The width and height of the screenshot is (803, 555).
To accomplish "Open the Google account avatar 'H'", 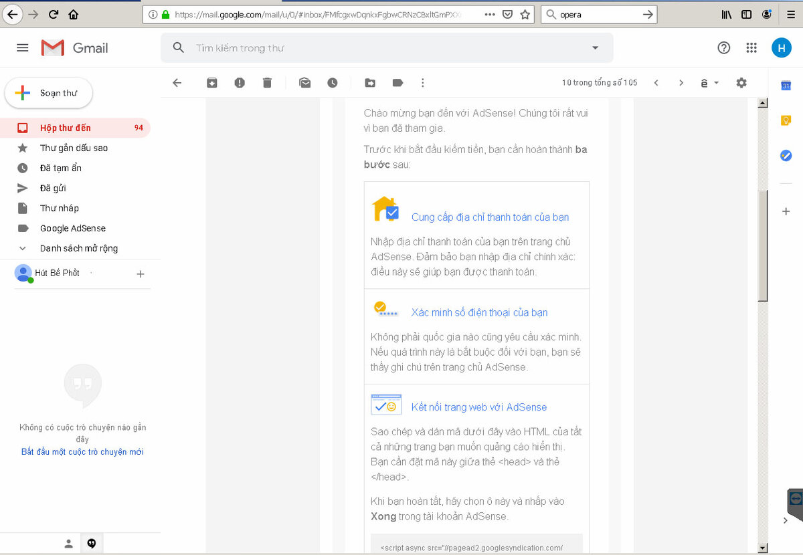I will click(781, 47).
